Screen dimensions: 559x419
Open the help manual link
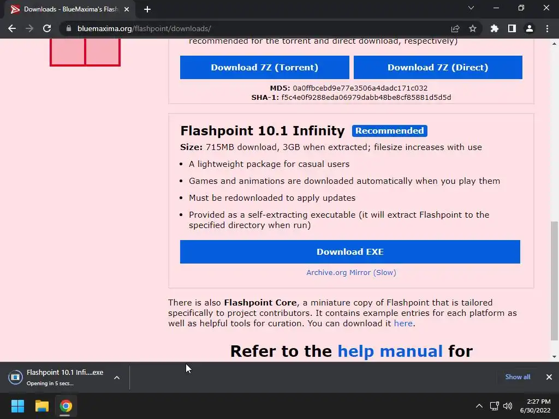click(x=390, y=351)
